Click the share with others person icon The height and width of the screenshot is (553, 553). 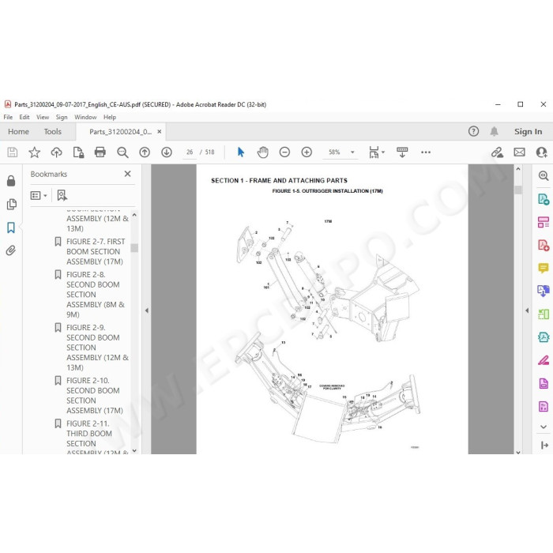click(x=541, y=152)
